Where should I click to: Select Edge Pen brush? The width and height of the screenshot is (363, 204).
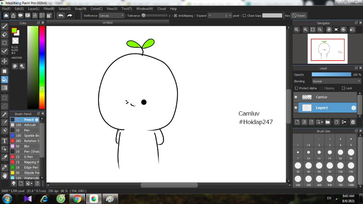point(25,168)
